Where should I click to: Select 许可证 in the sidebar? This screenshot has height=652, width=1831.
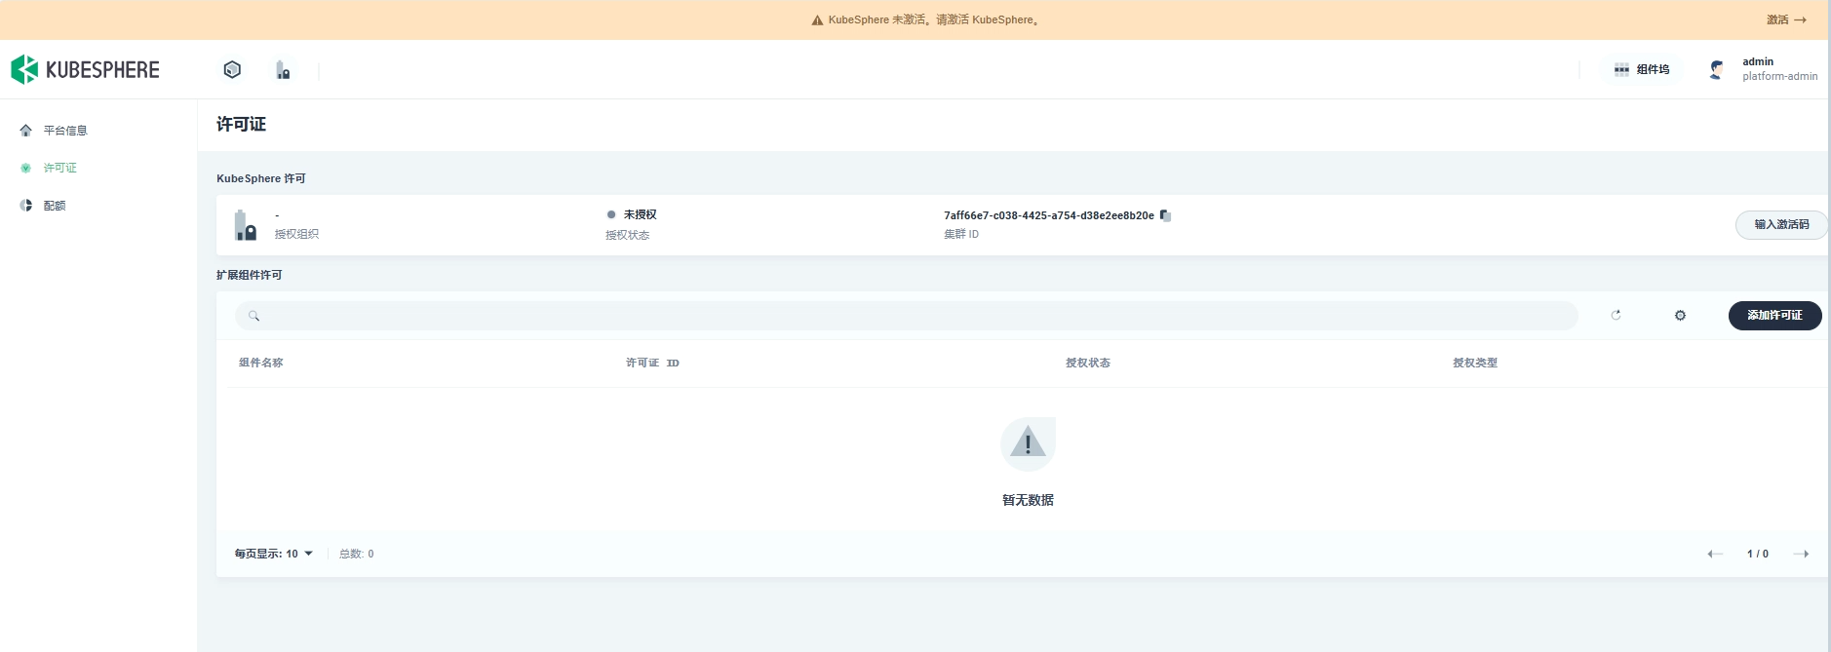point(60,168)
